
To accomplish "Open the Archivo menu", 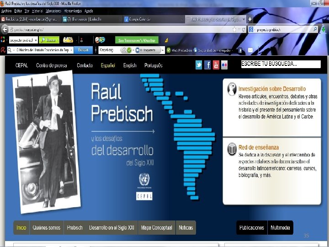I will pyautogui.click(x=6, y=11).
